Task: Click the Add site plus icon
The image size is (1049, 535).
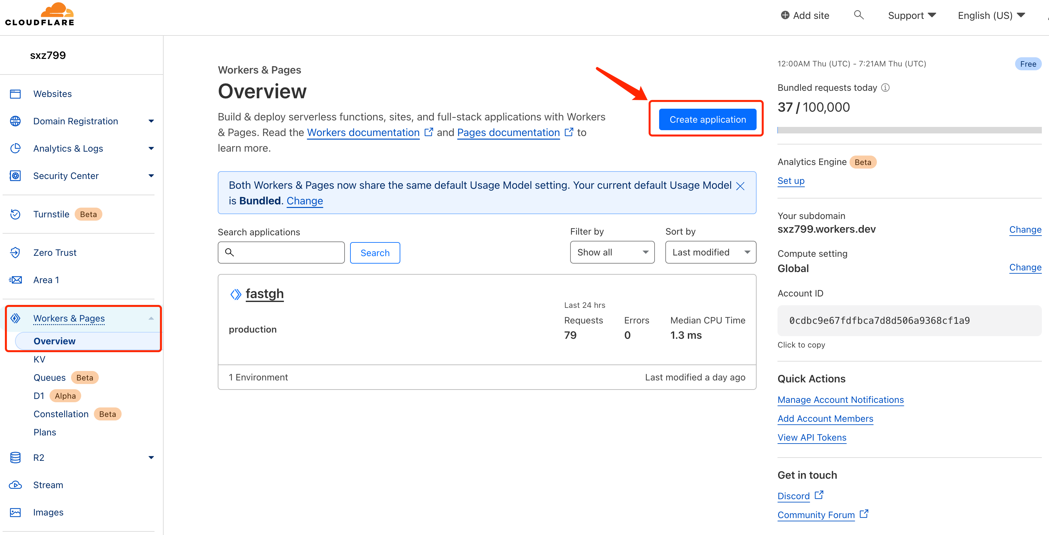Action: (x=785, y=15)
